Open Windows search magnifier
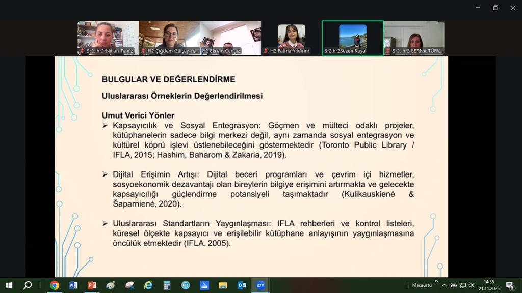 point(28,285)
